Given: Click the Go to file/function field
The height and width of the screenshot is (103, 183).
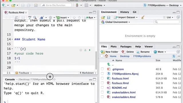Looking at the screenshot, I should pyautogui.click(x=56, y=5).
